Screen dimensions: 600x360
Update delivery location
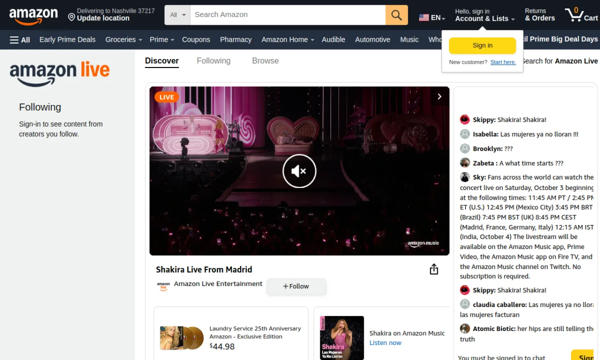[111, 15]
